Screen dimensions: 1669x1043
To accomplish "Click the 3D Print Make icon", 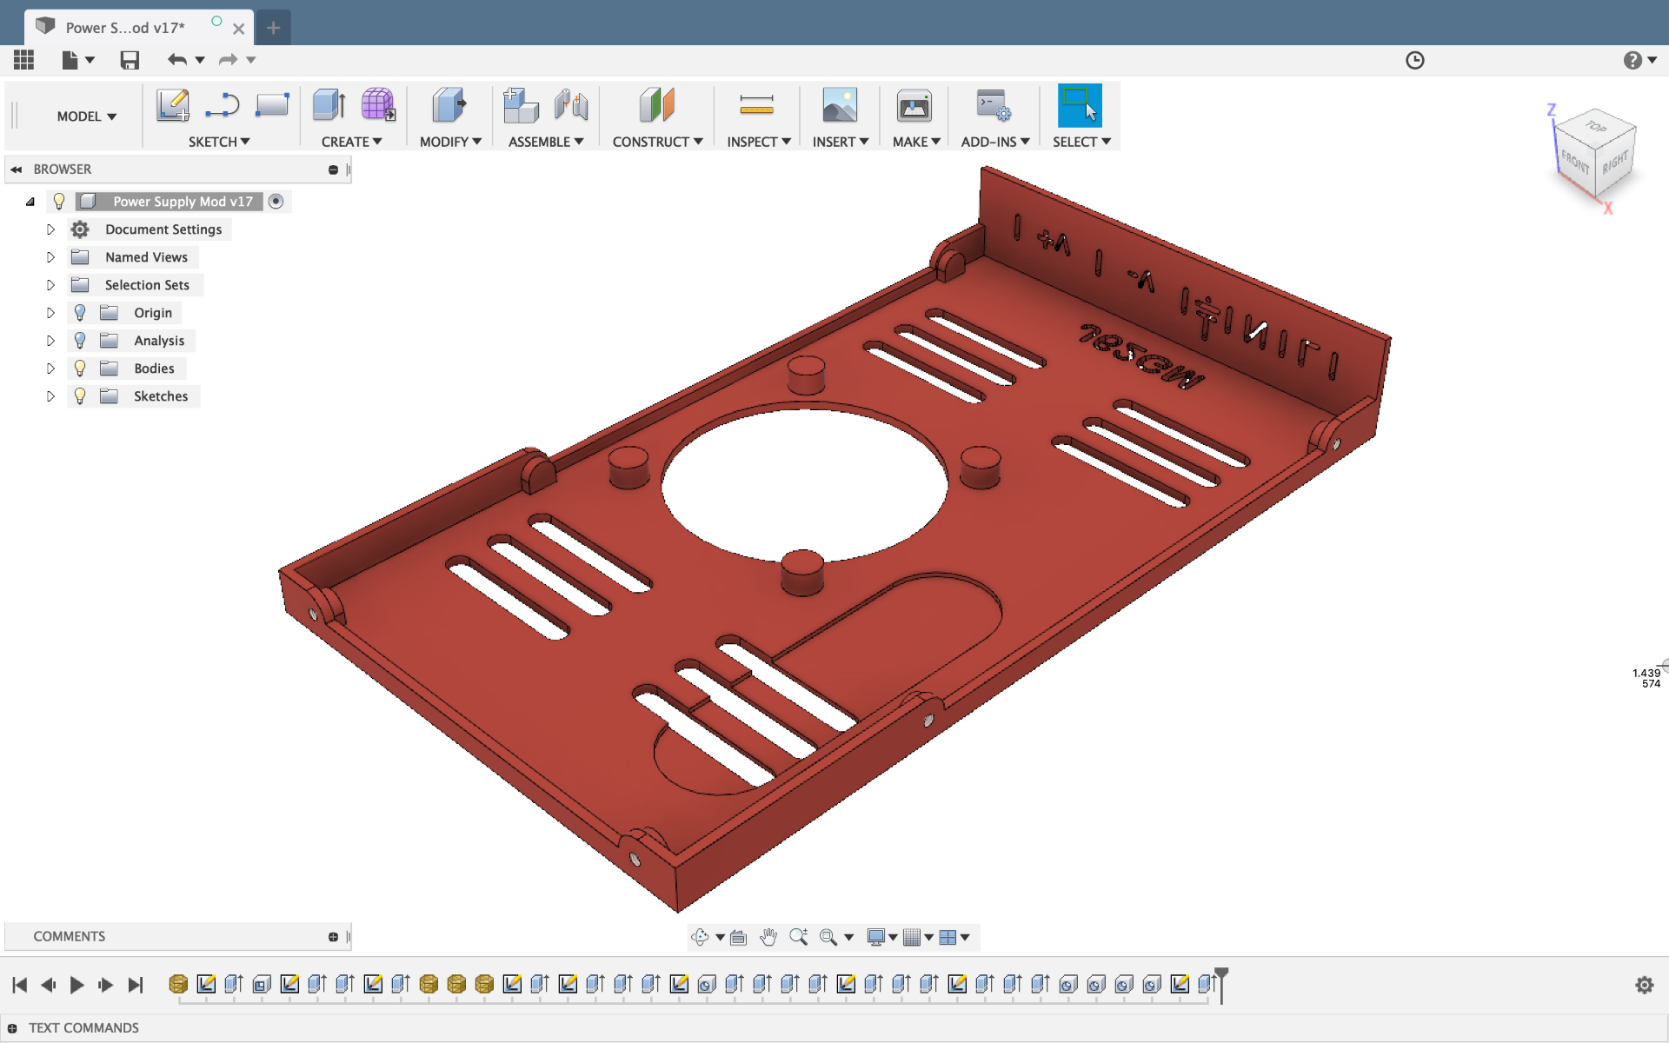I will (914, 106).
